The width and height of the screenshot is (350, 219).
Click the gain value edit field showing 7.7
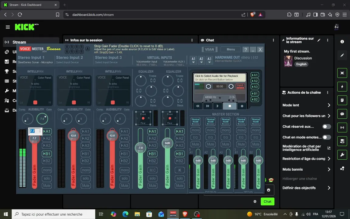coord(35,131)
